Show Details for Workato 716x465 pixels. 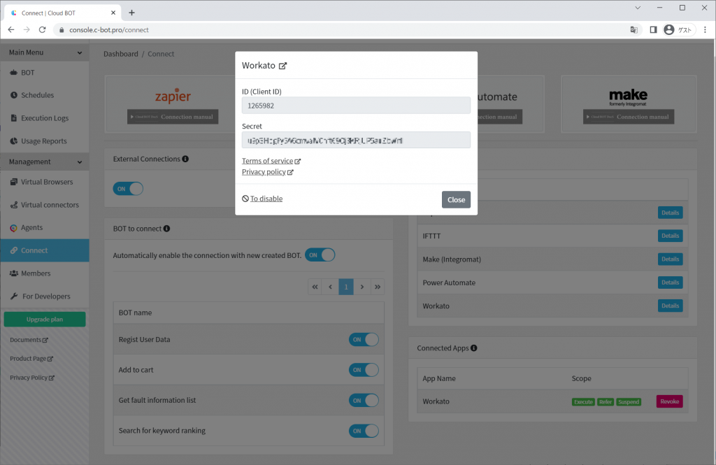coord(671,306)
